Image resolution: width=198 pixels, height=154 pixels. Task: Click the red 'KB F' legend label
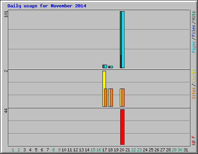point(193,141)
